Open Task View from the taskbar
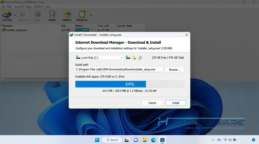 [x=127, y=140]
